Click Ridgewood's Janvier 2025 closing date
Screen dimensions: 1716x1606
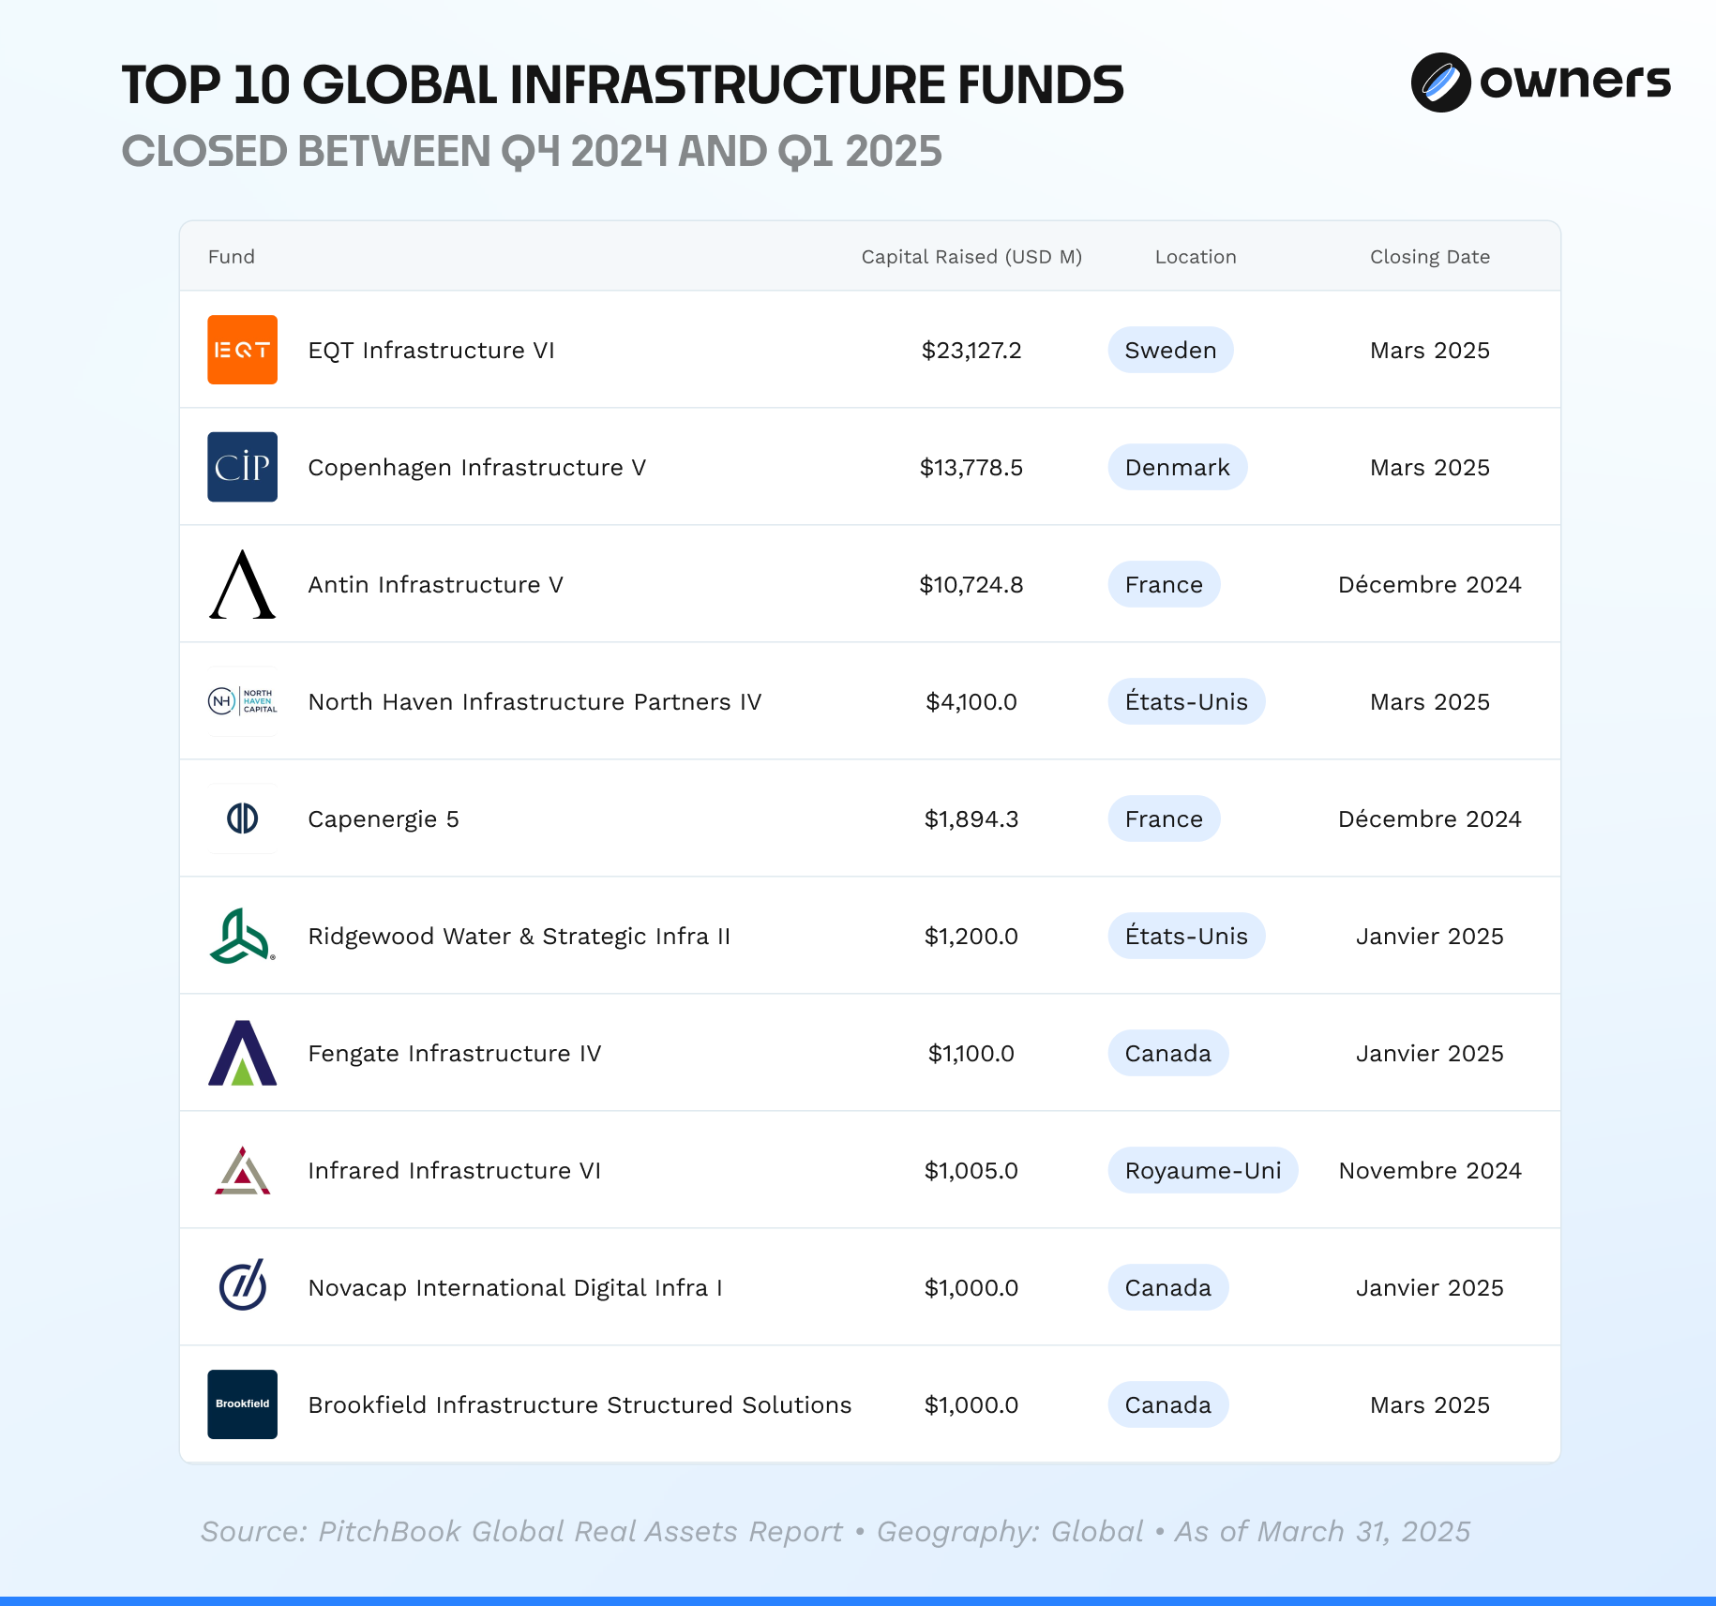1430,936
